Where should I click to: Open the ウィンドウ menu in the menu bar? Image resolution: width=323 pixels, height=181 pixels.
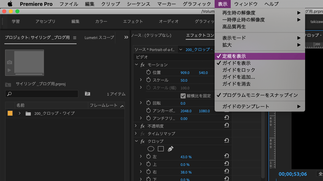[x=245, y=4]
